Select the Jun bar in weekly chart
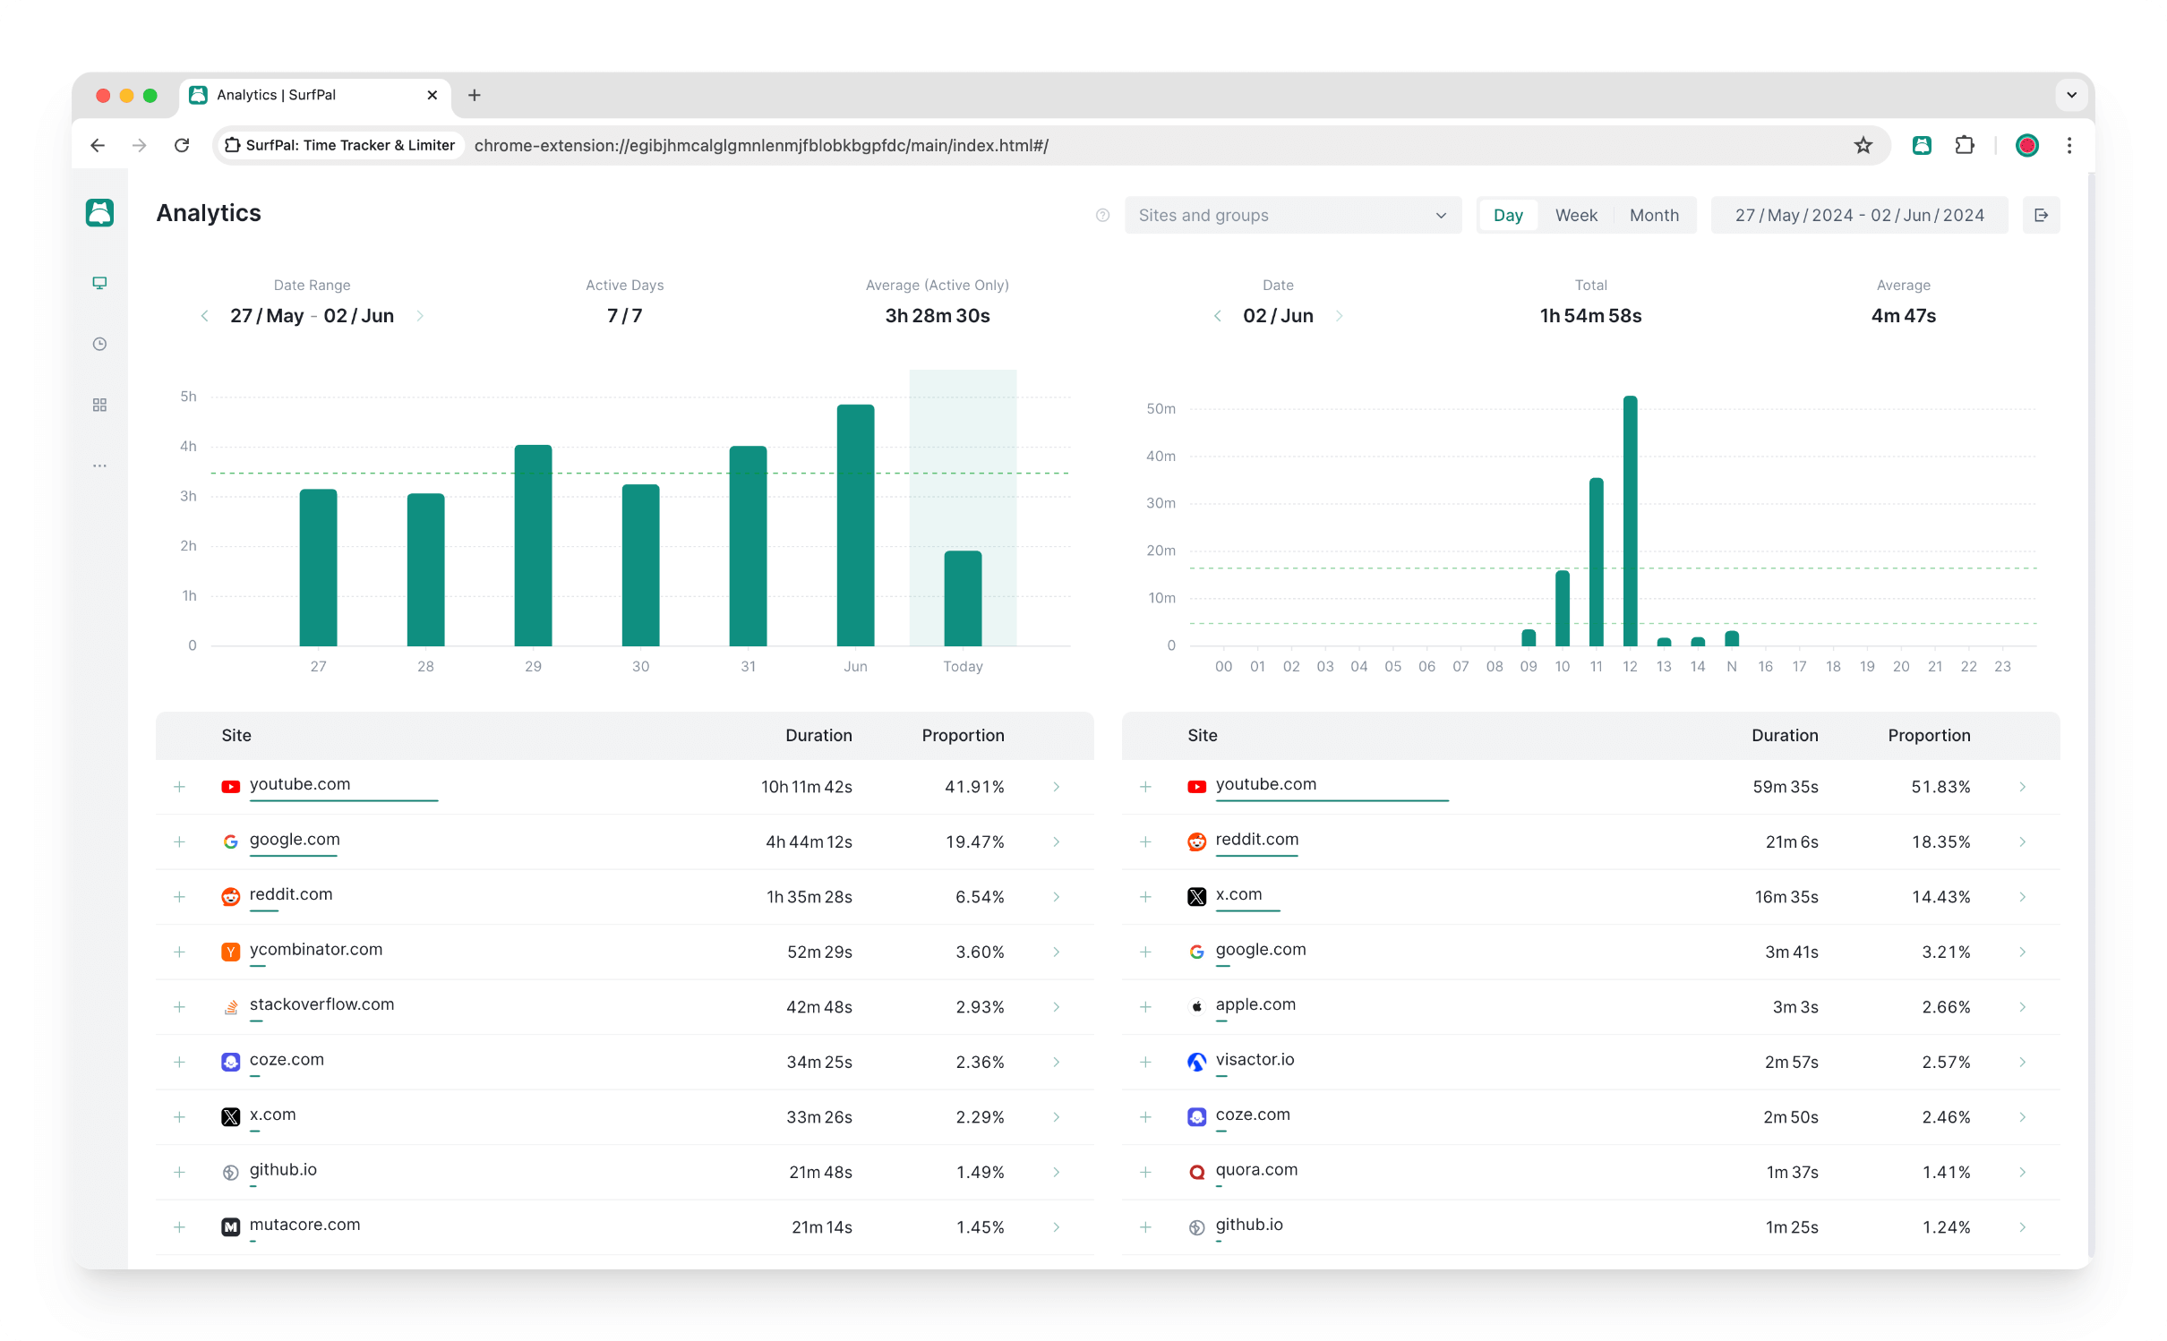 tap(855, 525)
